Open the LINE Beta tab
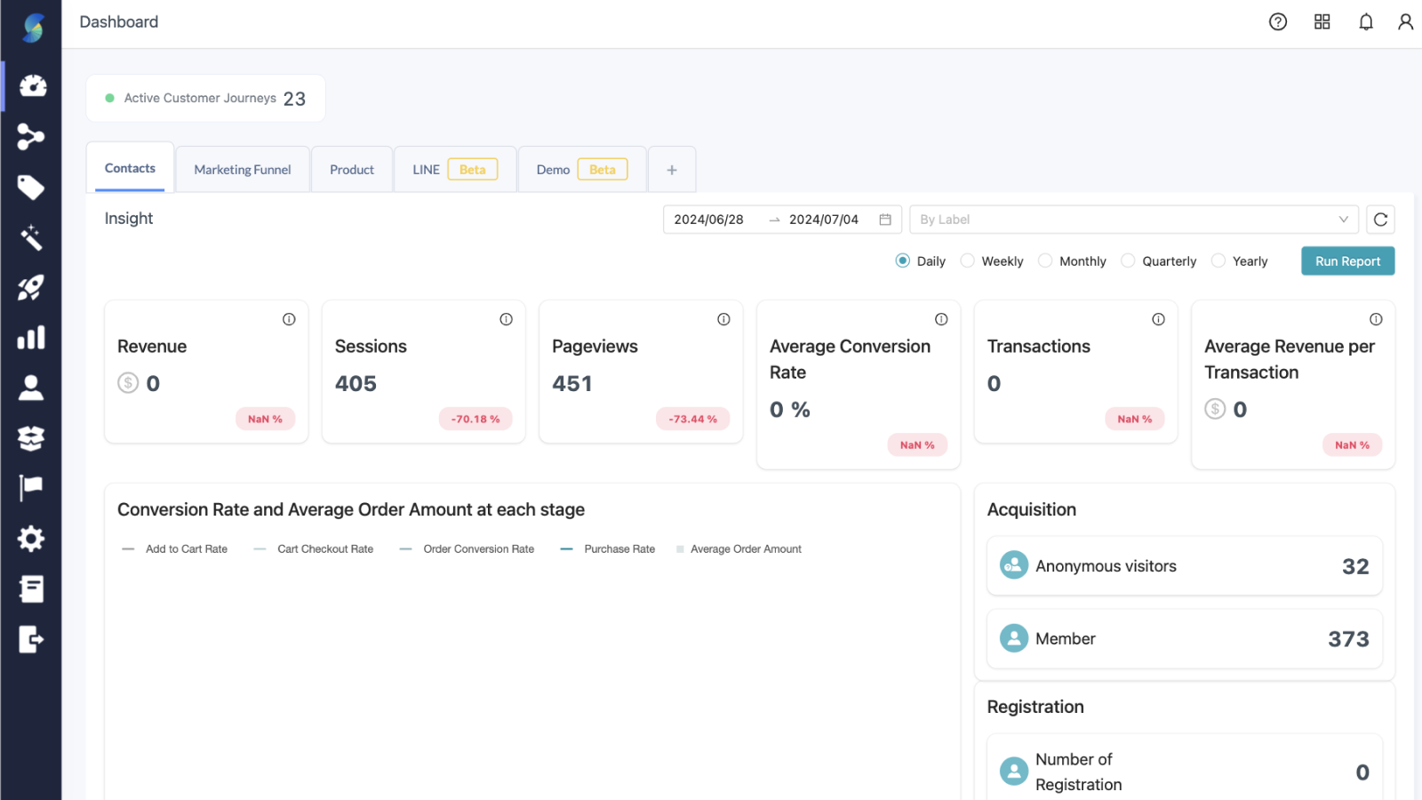Viewport: 1422px width, 800px height. pyautogui.click(x=455, y=169)
